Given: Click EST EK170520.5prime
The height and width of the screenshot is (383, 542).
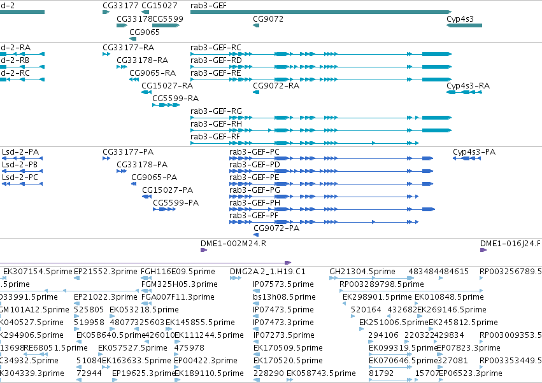Looking at the screenshot, I should (288, 361).
